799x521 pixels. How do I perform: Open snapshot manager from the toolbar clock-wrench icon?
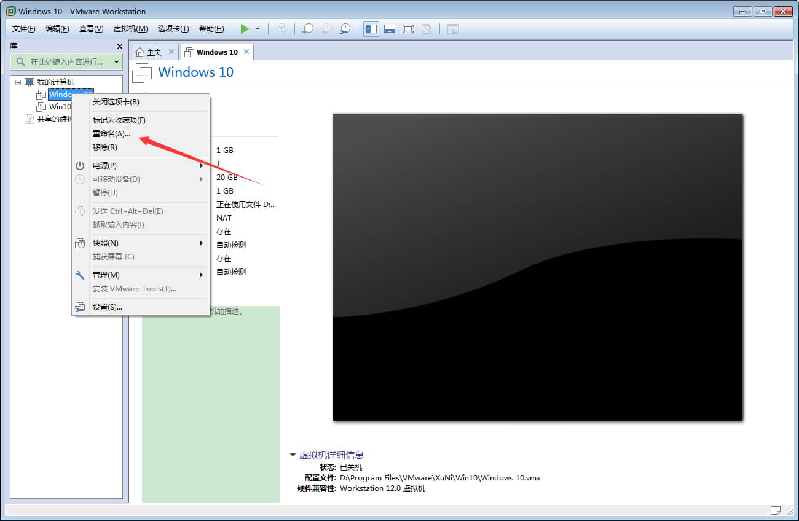pos(345,29)
